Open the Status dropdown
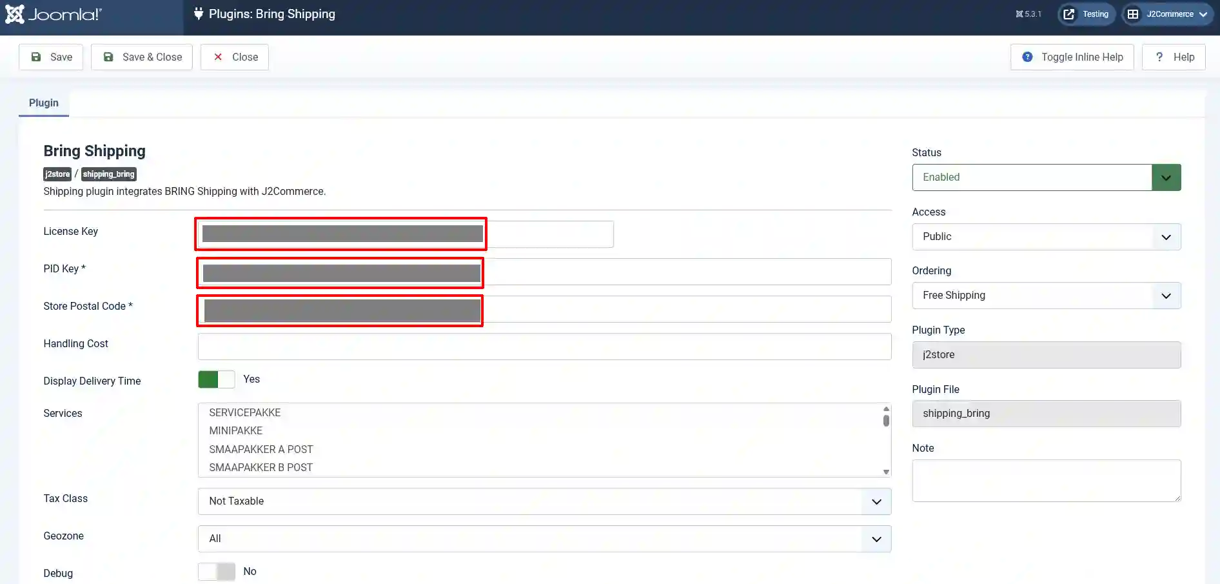Screen dimensions: 1220x584 (1047, 177)
